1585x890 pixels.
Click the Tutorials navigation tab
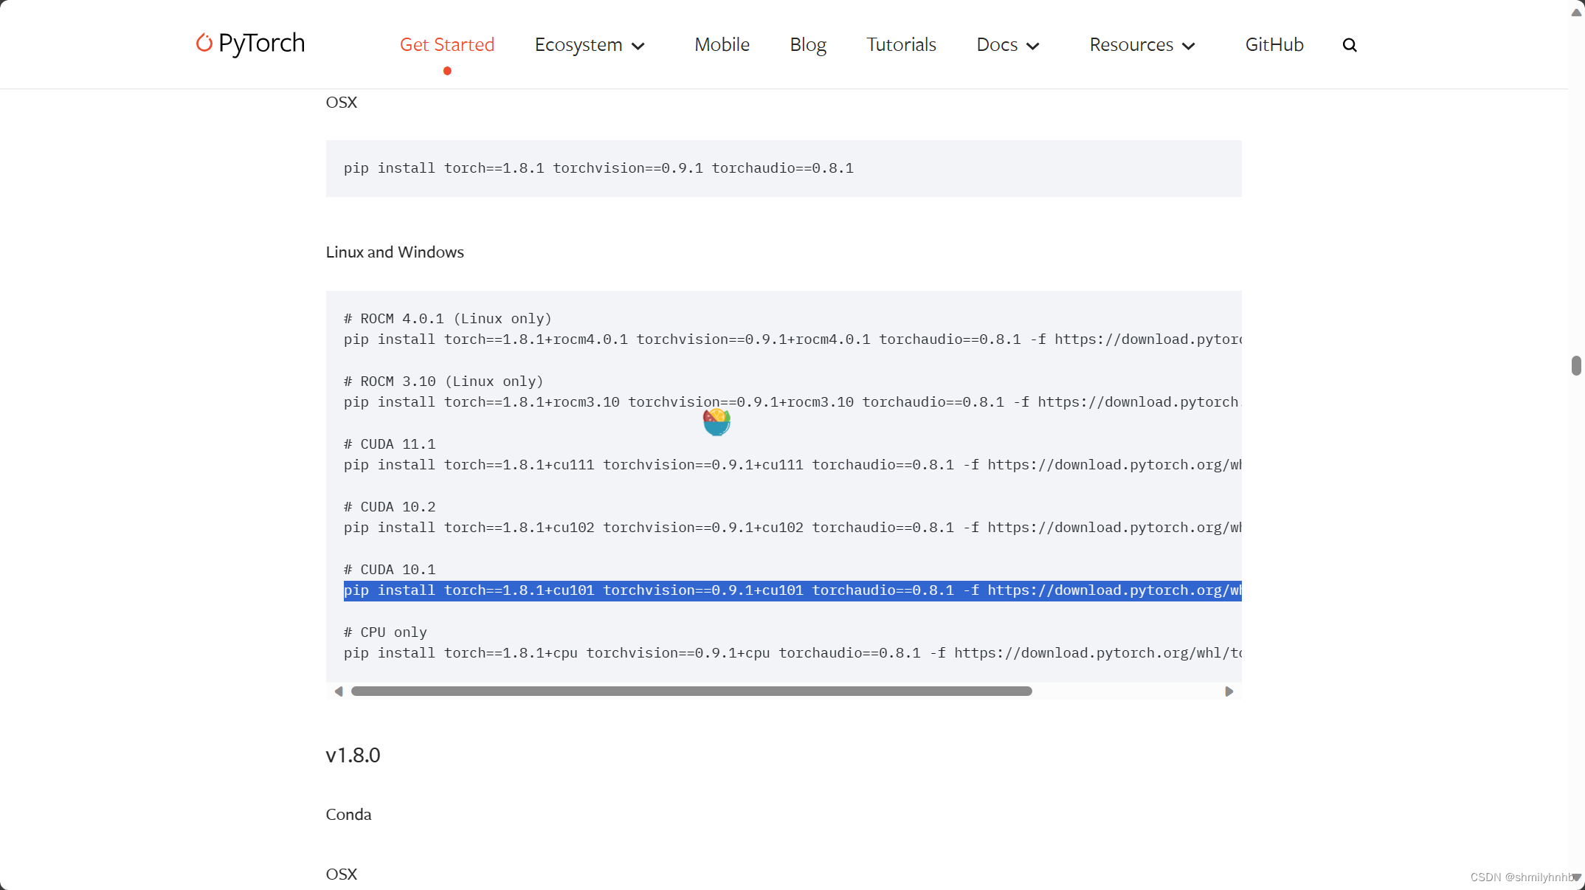[x=902, y=44]
